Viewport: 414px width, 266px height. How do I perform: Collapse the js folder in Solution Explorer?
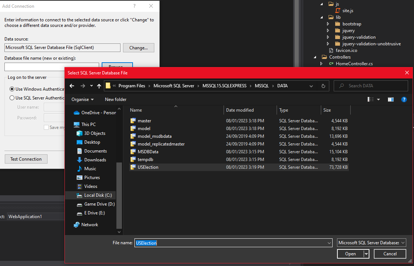[322, 4]
